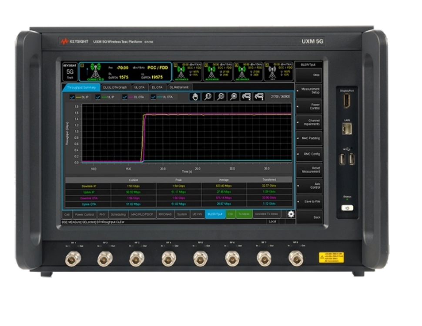Select the cell 2 SCC tower icon
This screenshot has height=326, width=422.
pyautogui.click(x=181, y=72)
